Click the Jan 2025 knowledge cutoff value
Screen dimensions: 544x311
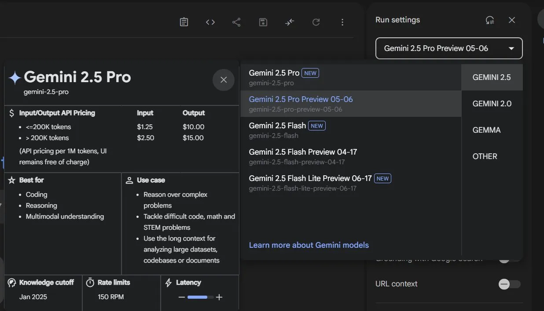coord(33,297)
